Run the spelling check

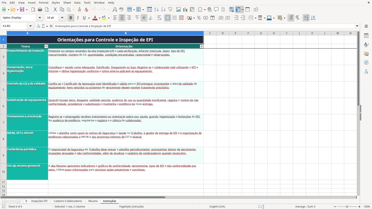click(x=122, y=10)
